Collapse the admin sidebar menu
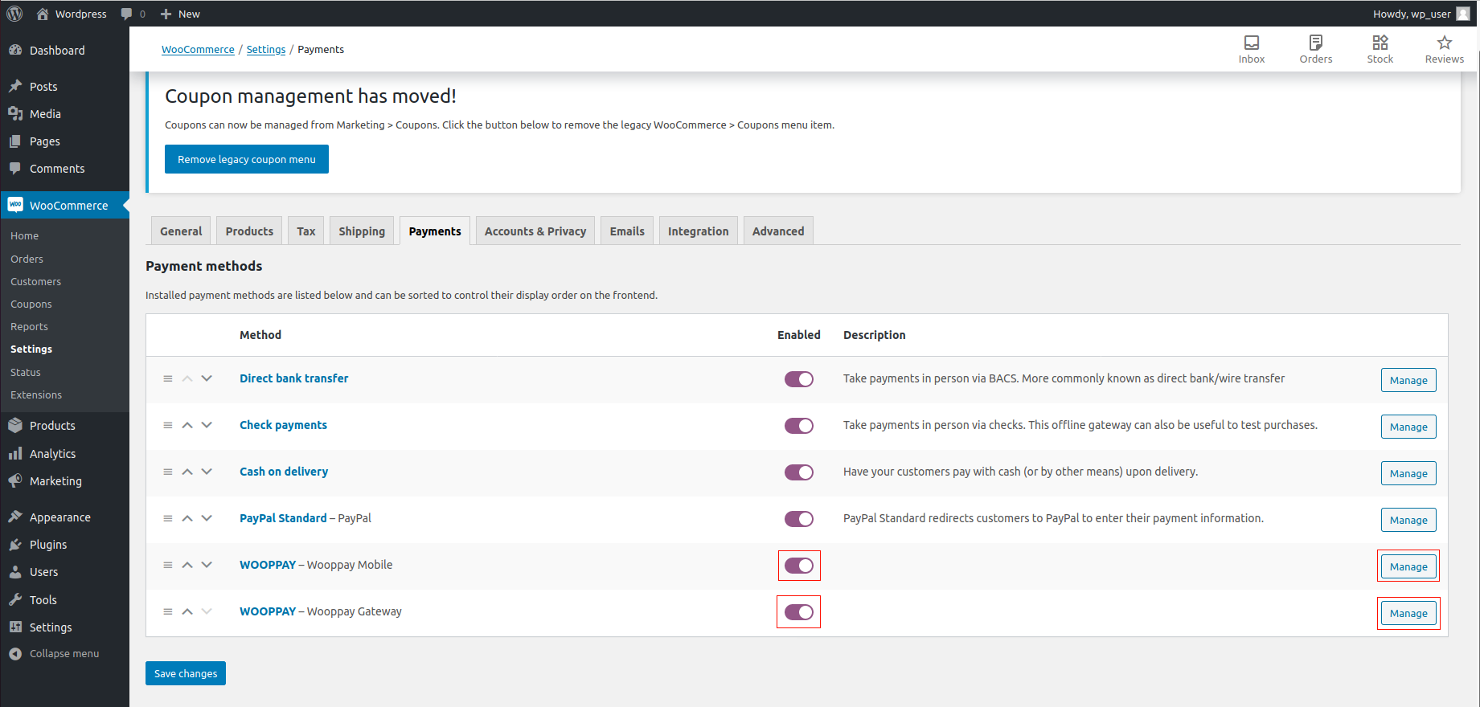 point(64,653)
